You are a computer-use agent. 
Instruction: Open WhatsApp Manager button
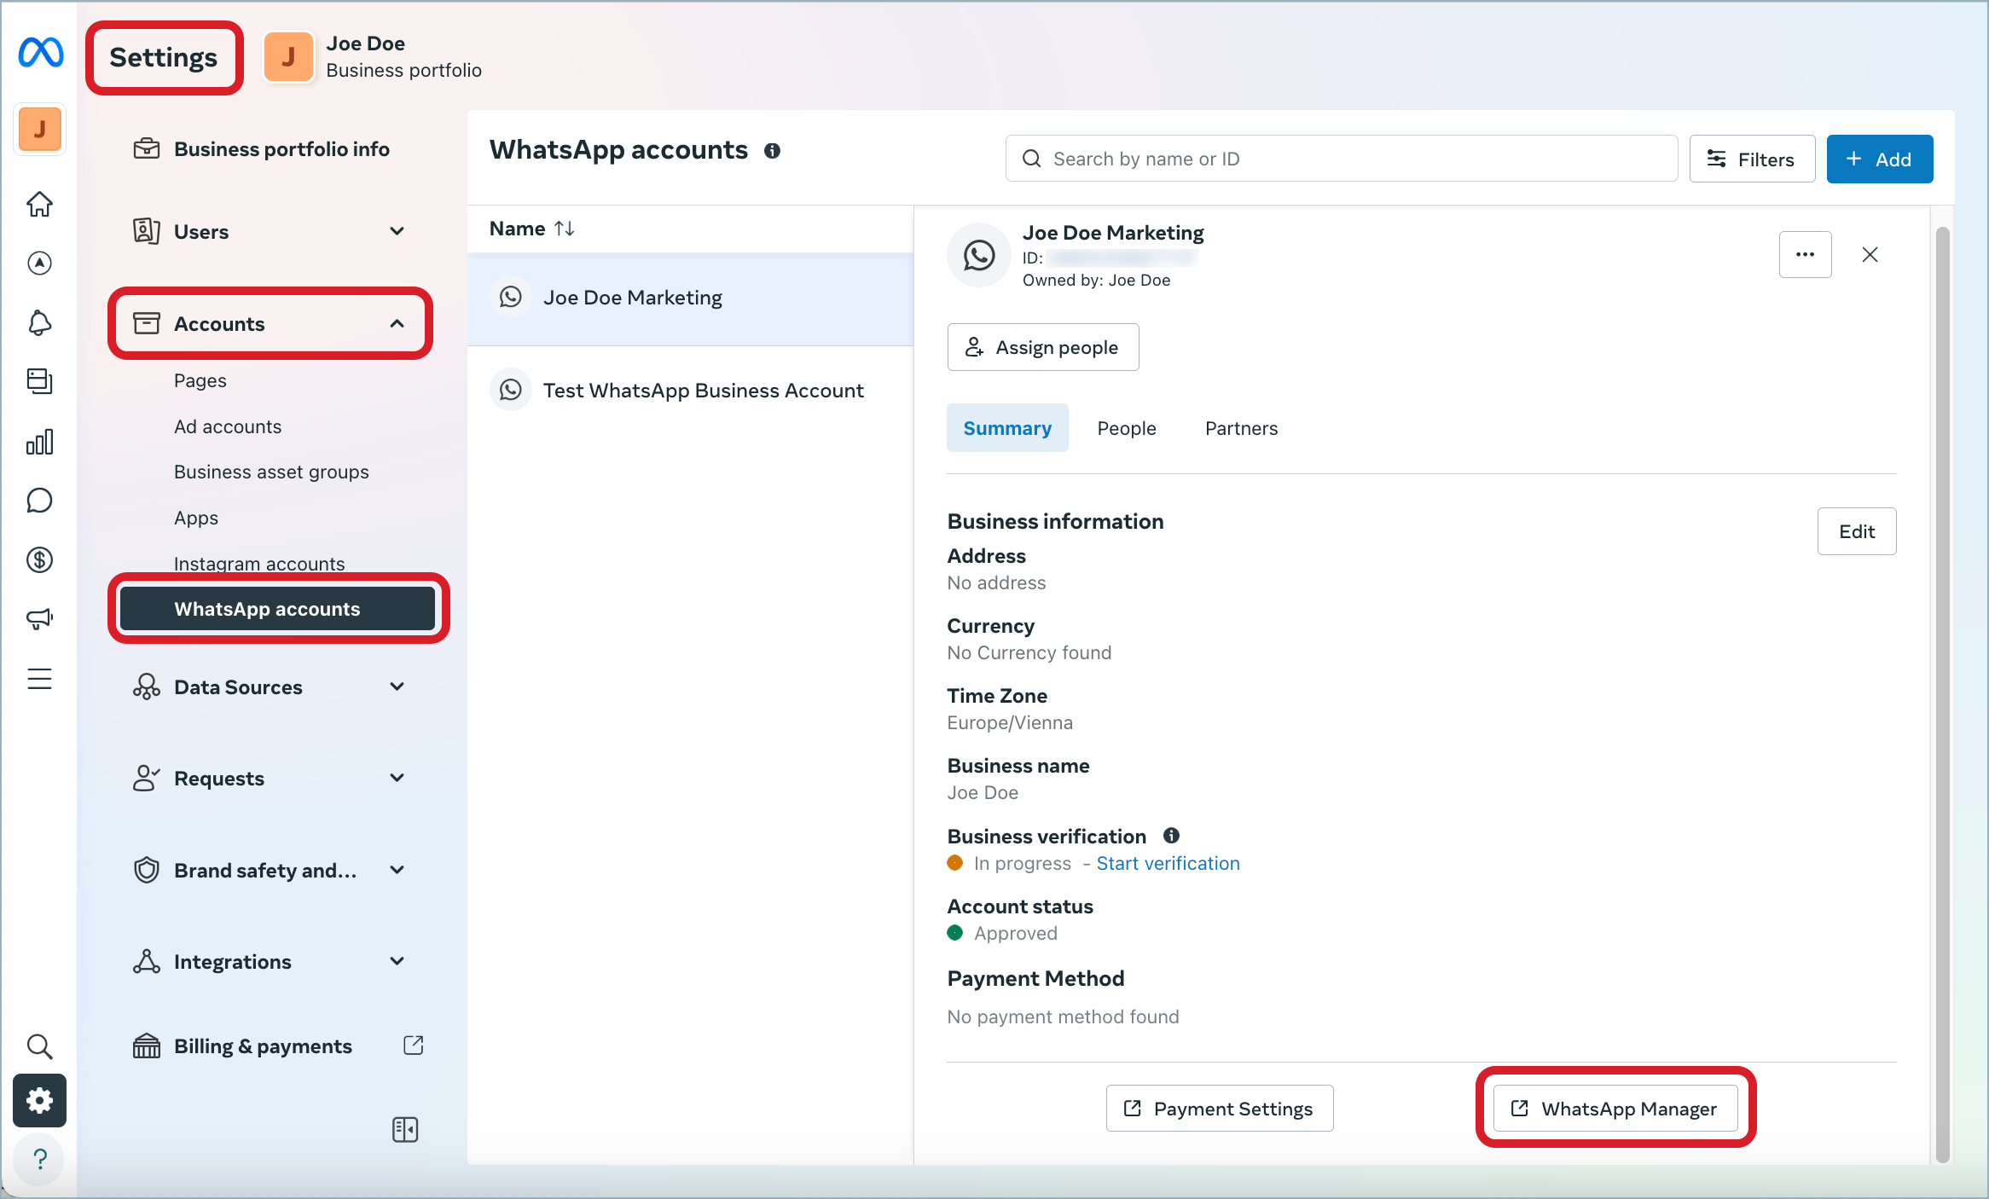[1615, 1109]
